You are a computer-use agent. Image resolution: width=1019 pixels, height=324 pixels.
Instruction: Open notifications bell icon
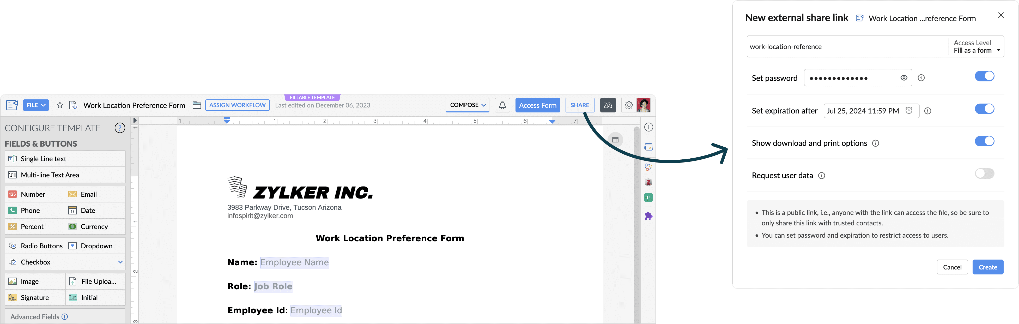502,105
